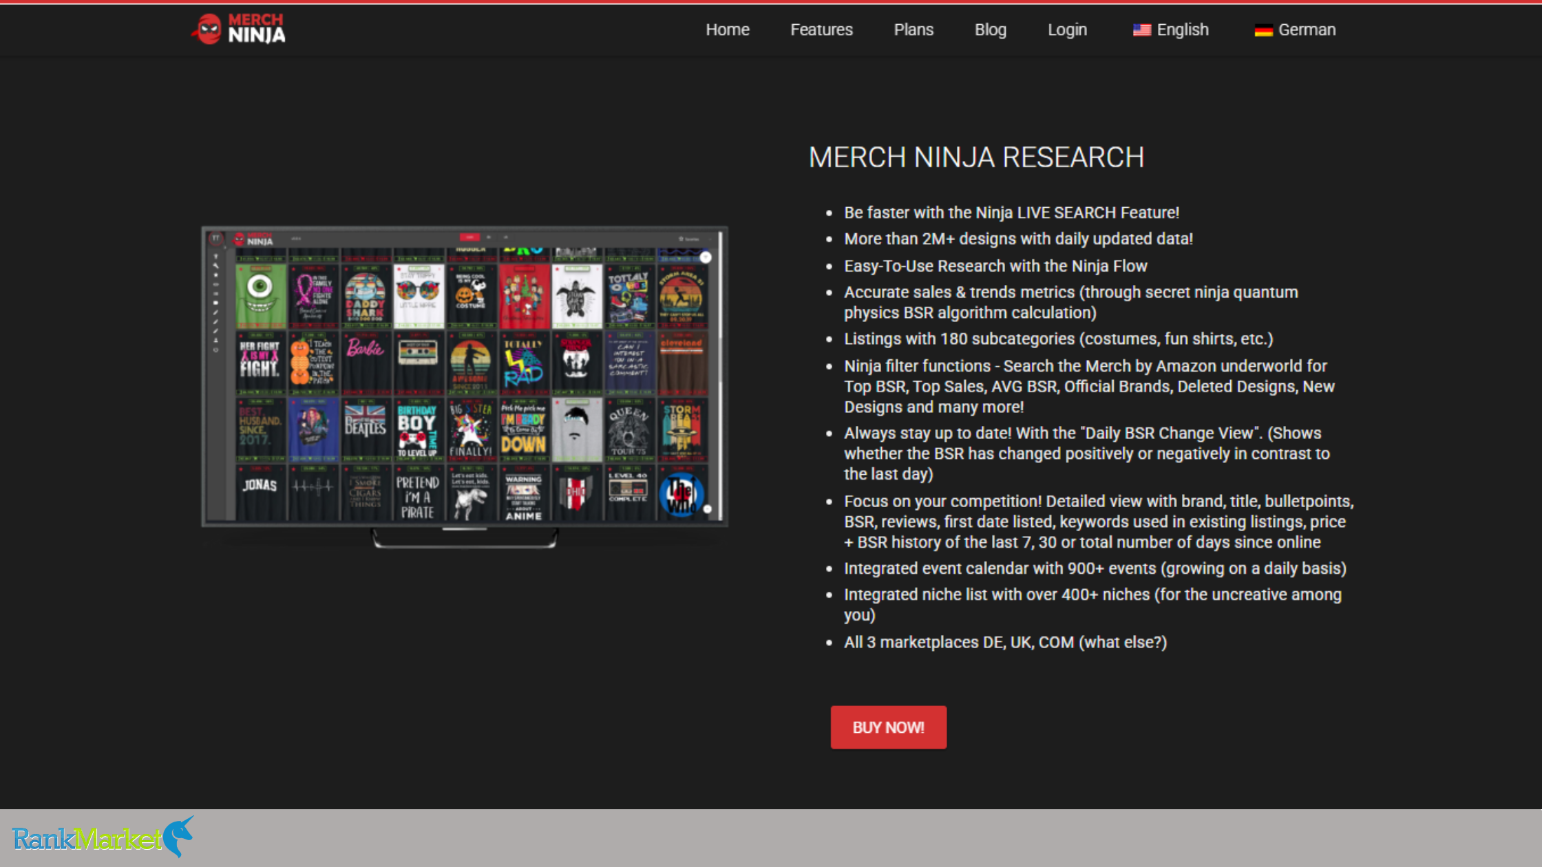Click 'Integrated event calendar with 900+ events' bullet

[1095, 568]
